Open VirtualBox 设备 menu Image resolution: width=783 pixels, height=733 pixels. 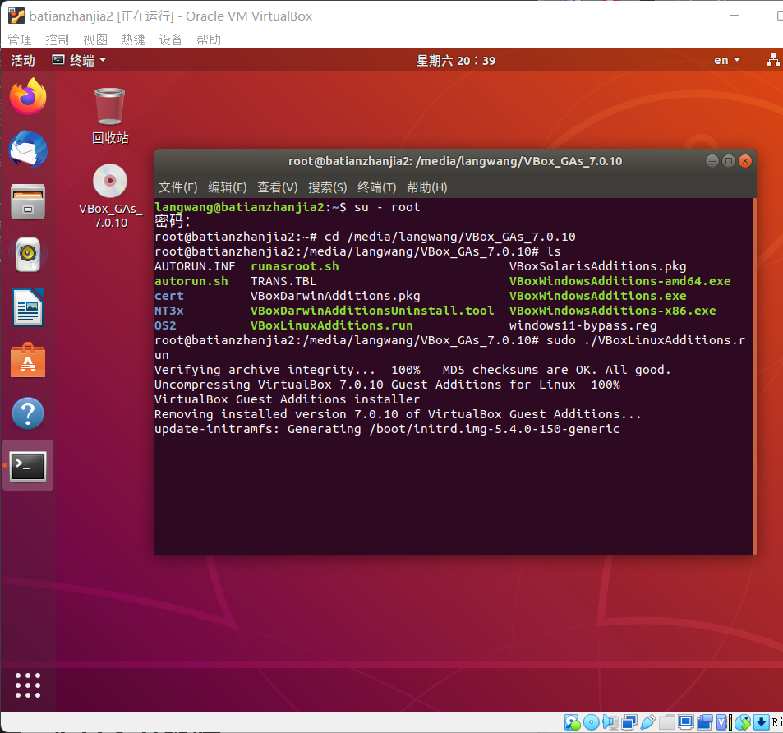(x=171, y=39)
